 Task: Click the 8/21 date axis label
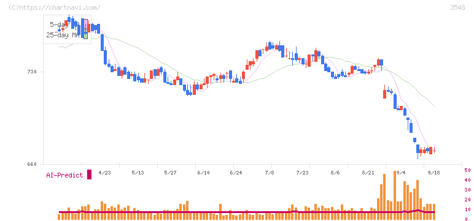pyautogui.click(x=368, y=173)
